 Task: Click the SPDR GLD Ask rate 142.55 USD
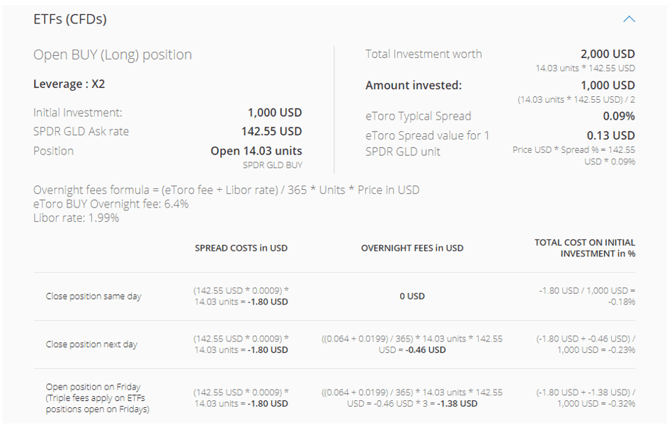click(x=273, y=131)
